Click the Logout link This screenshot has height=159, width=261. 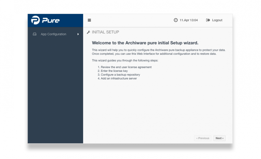point(217,20)
